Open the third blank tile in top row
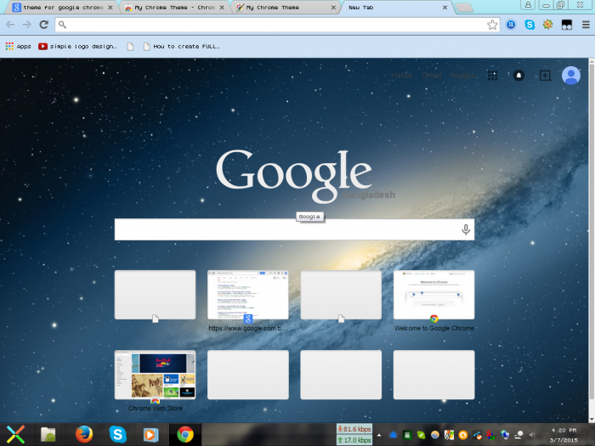The height and width of the screenshot is (446, 595). click(341, 295)
